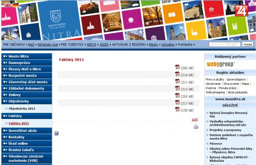Viewport: 256px width, 165px height.
Task: Open the Nitriansky kraj top menu item
Action: click(47, 44)
